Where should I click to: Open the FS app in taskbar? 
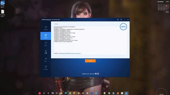53,93
